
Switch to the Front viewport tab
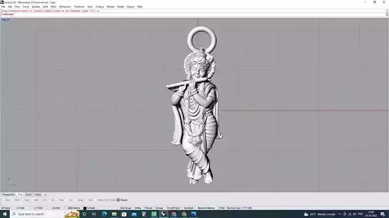pos(29,194)
